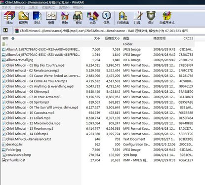Sort by the 名称 (Name) column header
This screenshot has height=185, width=205.
tap(5, 38)
